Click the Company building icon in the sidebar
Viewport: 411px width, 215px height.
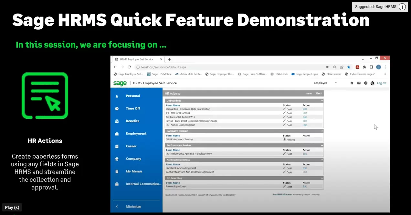[x=117, y=159]
